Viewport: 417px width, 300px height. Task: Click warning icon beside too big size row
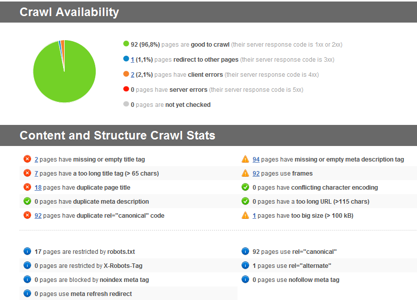pos(245,215)
